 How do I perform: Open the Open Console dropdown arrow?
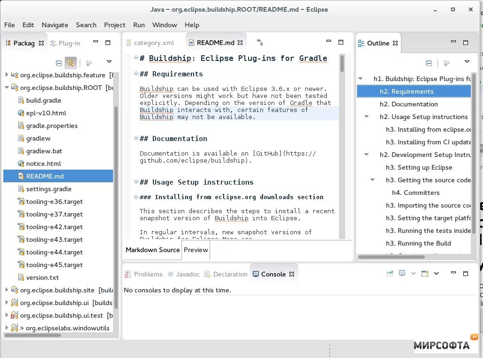point(436,273)
